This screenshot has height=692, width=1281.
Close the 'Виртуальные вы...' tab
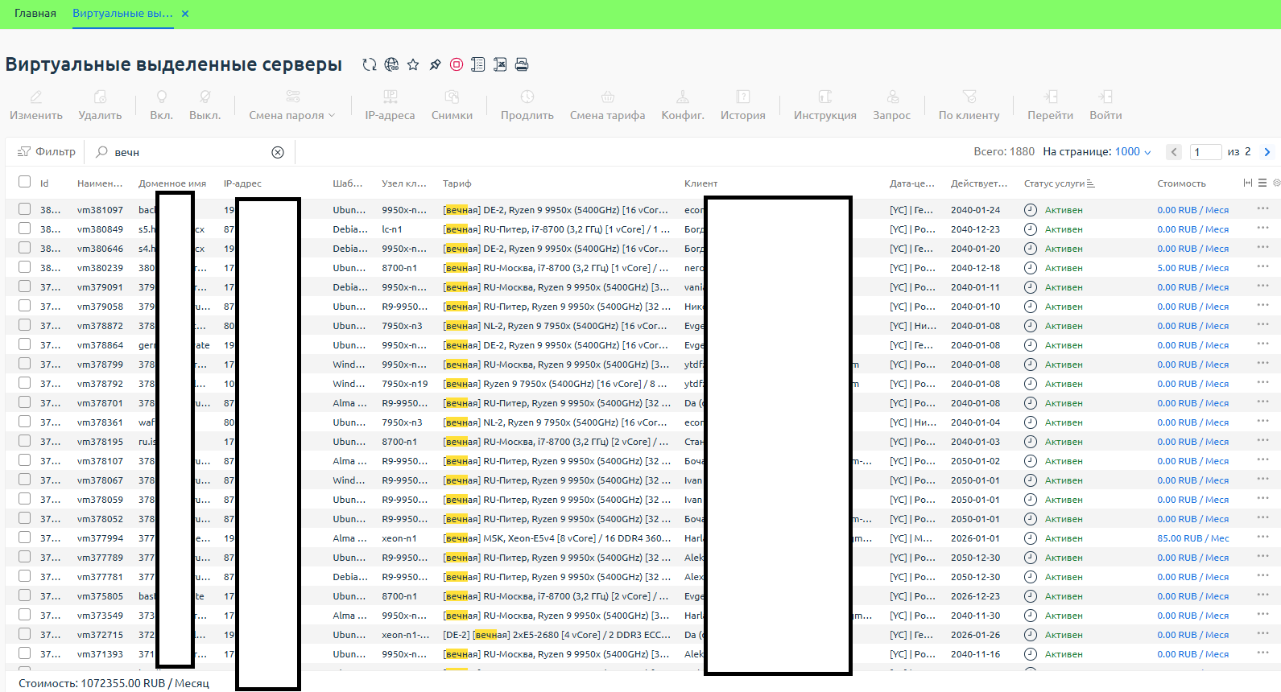coord(185,14)
